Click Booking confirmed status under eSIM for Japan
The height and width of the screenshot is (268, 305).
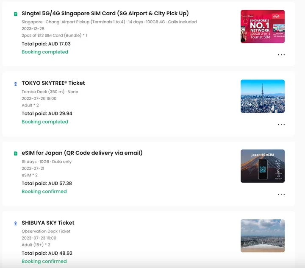point(44,191)
